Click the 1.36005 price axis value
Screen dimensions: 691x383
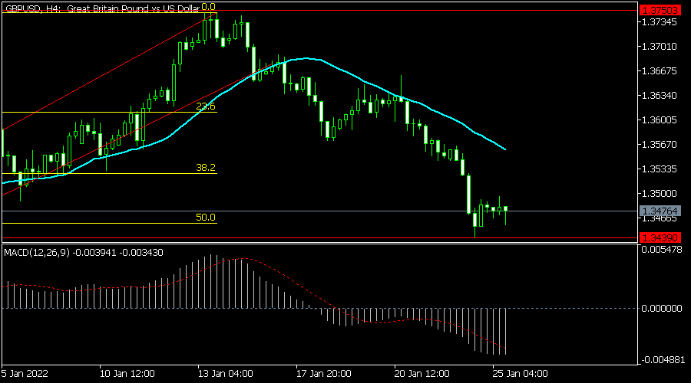point(660,120)
